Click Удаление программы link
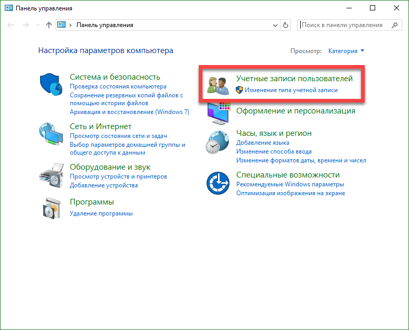Image resolution: width=409 pixels, height=330 pixels. (x=101, y=213)
